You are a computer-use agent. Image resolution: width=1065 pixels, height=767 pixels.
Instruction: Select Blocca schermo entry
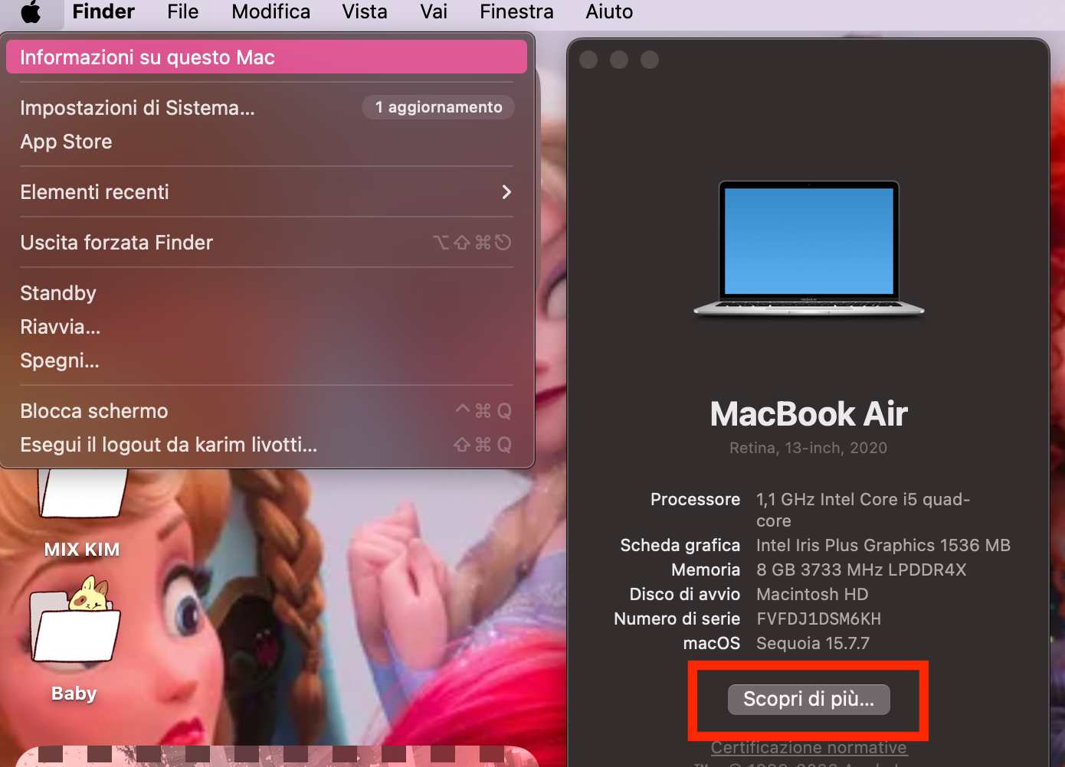pyautogui.click(x=267, y=411)
